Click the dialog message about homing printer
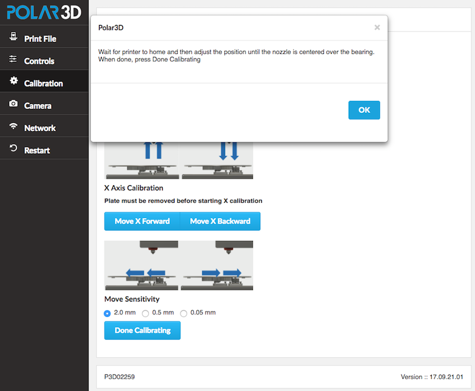This screenshot has height=391, width=475. click(x=236, y=56)
